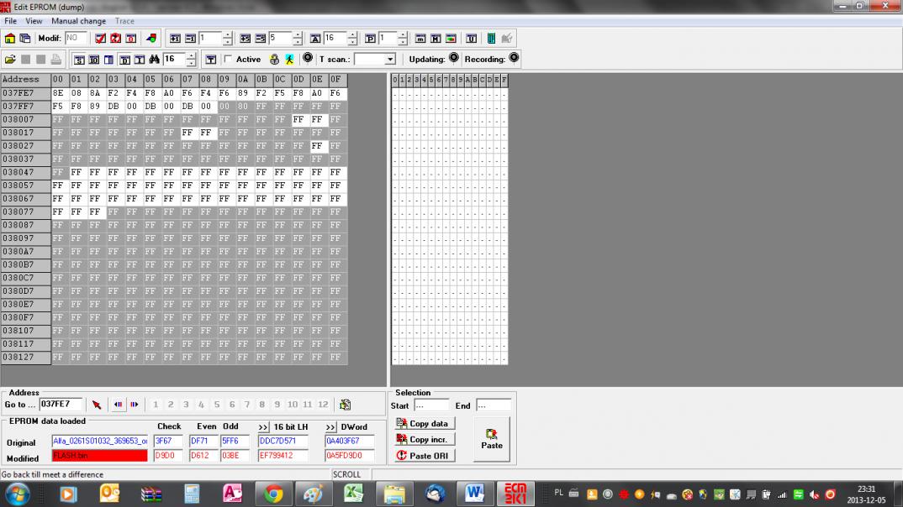Click the Copy data button

pos(424,424)
